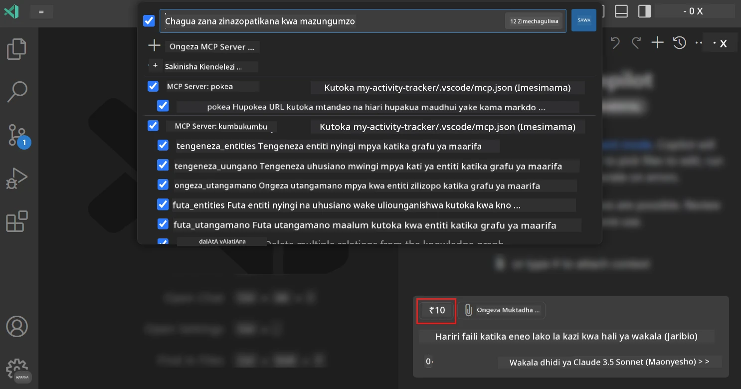The image size is (741, 389).
Task: Click the futa_entities description text
Action: pyautogui.click(x=374, y=205)
